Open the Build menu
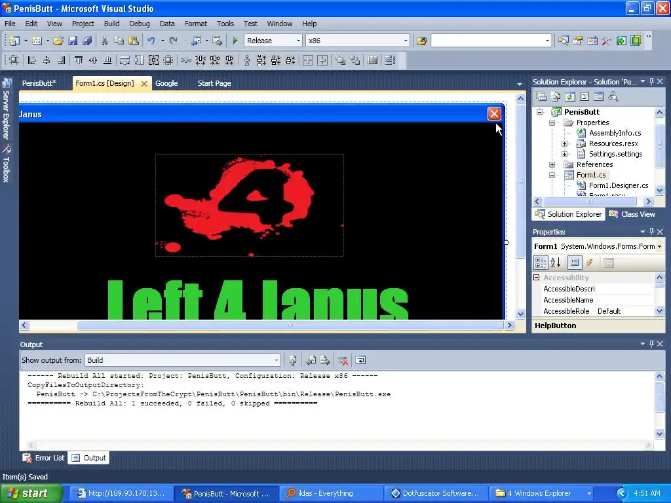The width and height of the screenshot is (671, 503). (x=111, y=24)
